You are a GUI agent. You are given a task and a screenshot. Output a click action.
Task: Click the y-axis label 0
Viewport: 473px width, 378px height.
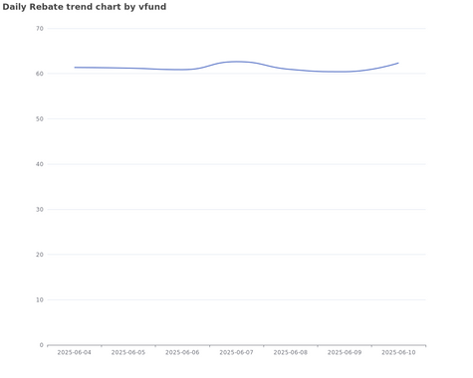pyautogui.click(x=42, y=345)
